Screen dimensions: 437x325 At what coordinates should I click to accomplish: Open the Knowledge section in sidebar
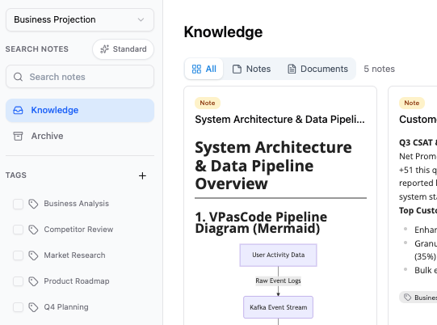pos(80,110)
